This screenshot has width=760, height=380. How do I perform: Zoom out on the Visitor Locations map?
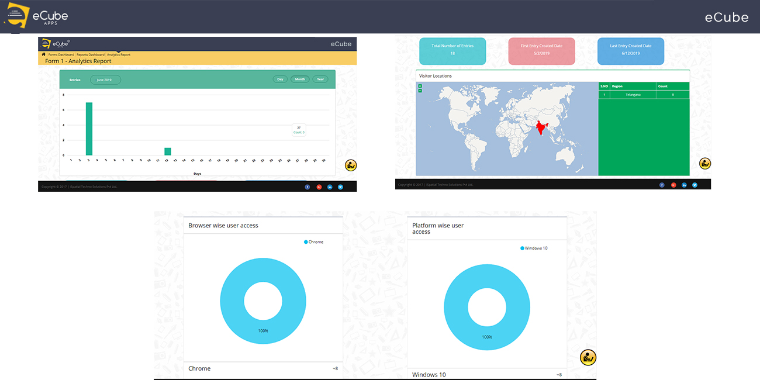coord(420,91)
